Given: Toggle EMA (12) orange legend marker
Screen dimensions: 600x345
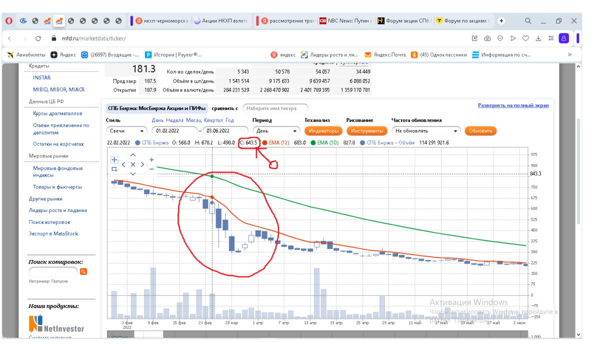Looking at the screenshot, I should tap(264, 142).
